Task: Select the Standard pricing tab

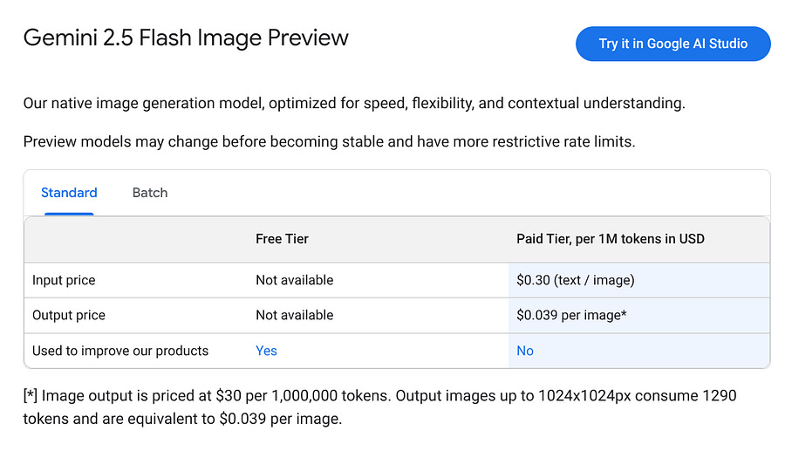Action: [69, 193]
